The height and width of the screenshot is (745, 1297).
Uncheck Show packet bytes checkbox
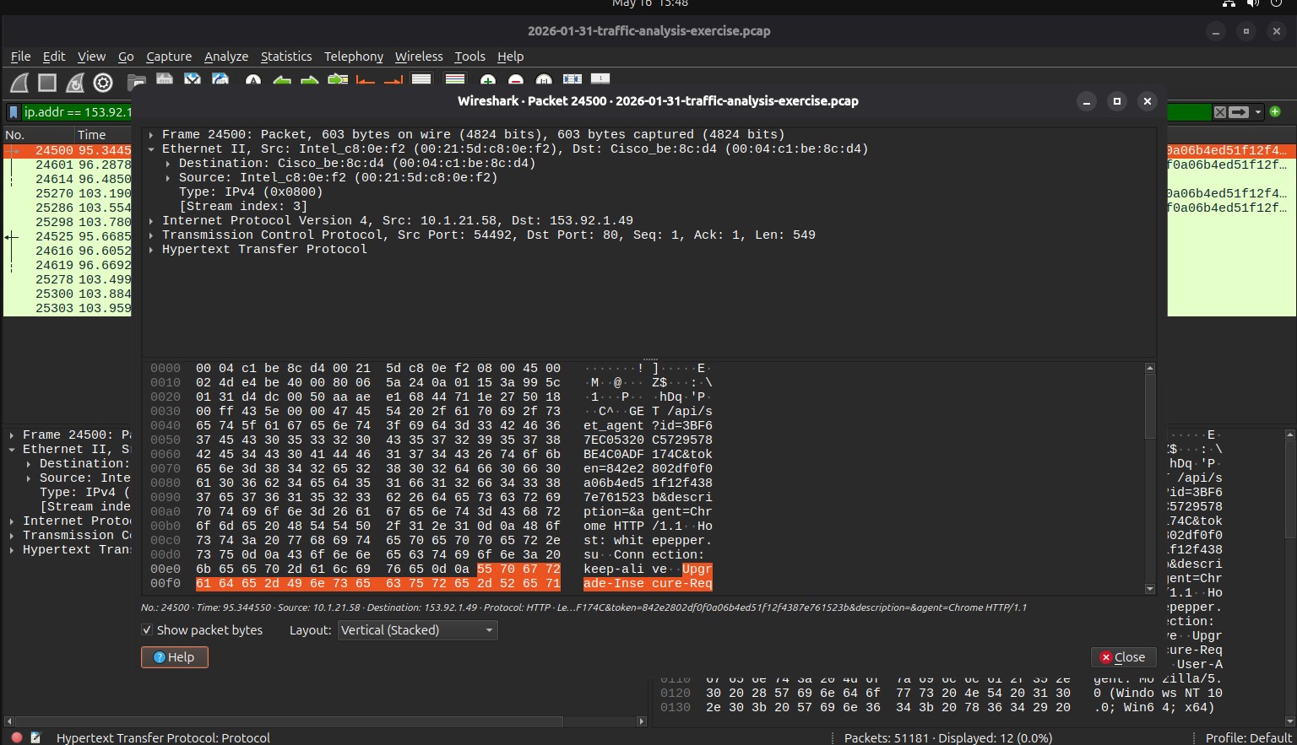point(147,630)
